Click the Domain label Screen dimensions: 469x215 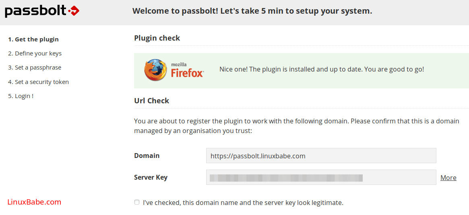(147, 156)
